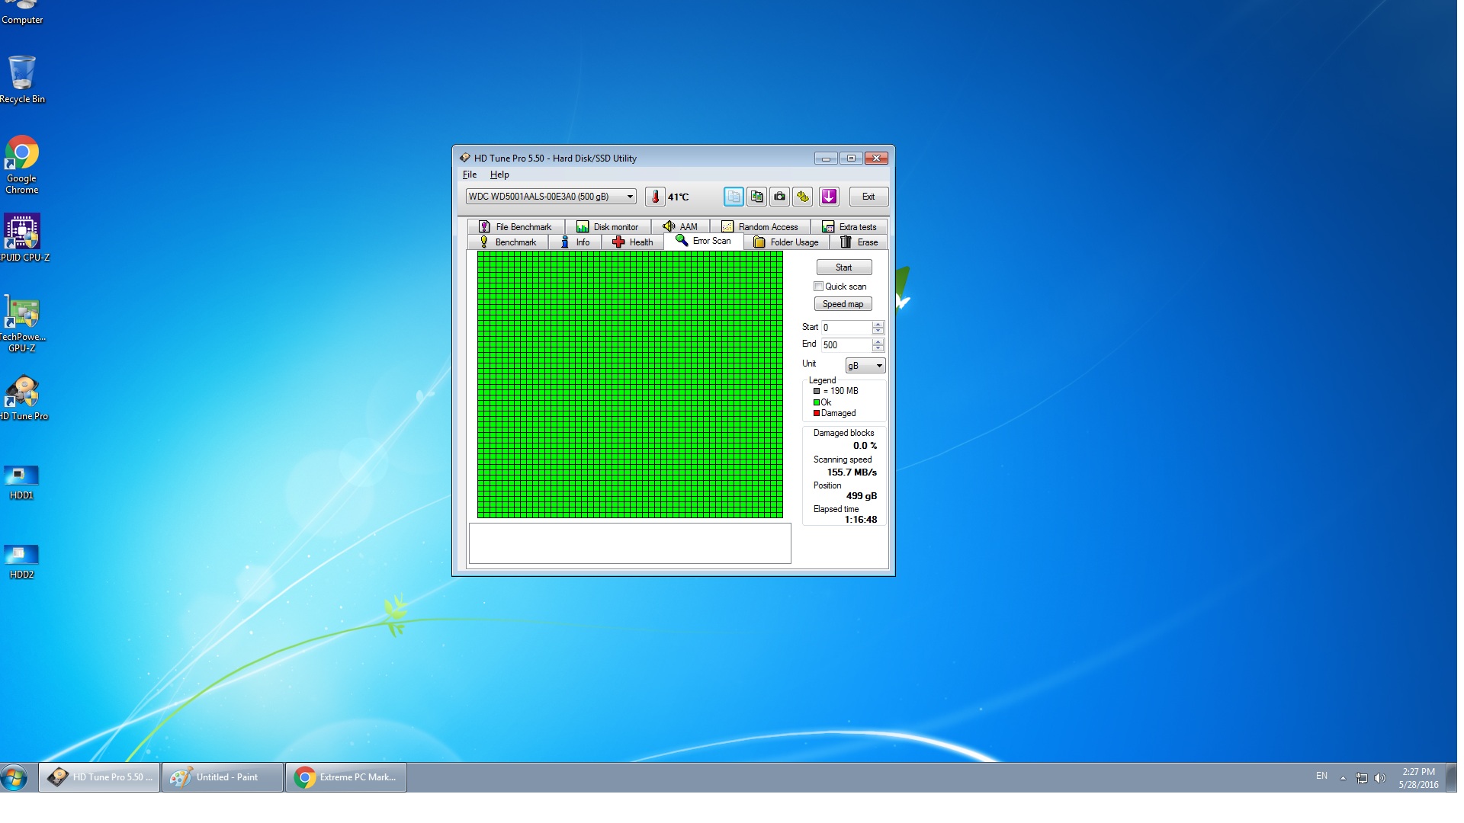Expand the drive selection dropdown
1464x823 pixels.
(630, 197)
